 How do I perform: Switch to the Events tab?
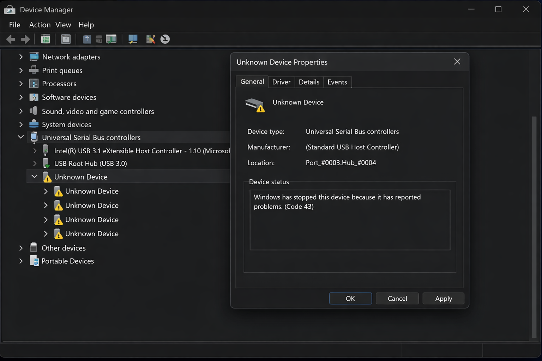pos(337,82)
